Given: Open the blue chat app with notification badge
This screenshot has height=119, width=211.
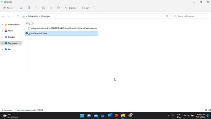Looking at the screenshot, I should click(110, 115).
